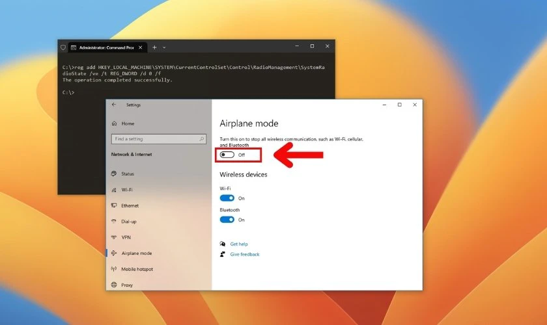This screenshot has height=325, width=547.
Task: Click the Wi-Fi sidebar icon
Action: coord(114,190)
